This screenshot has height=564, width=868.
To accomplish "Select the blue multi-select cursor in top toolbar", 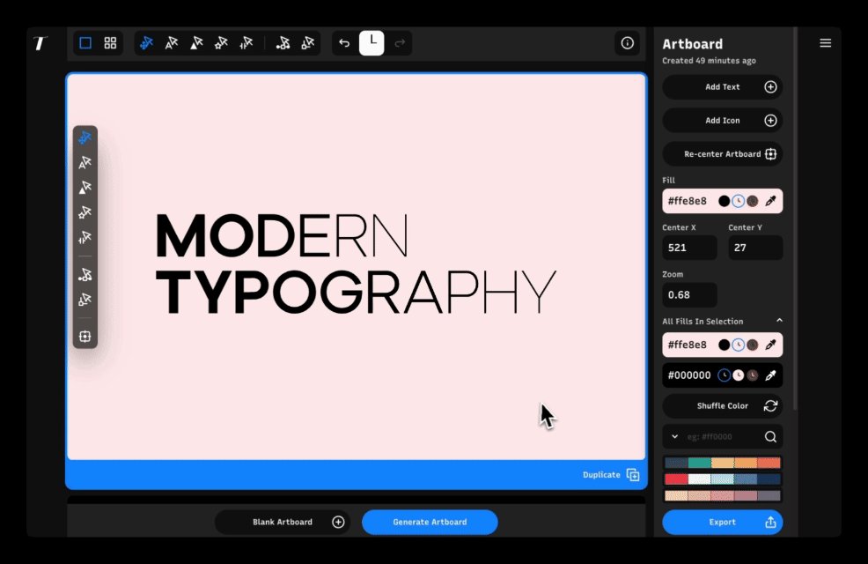I will [146, 42].
